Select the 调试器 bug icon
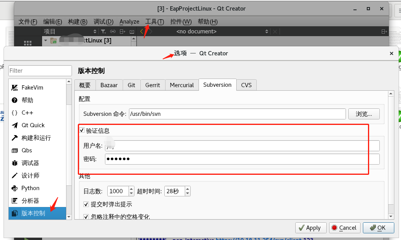The height and width of the screenshot is (240, 401). (x=15, y=163)
